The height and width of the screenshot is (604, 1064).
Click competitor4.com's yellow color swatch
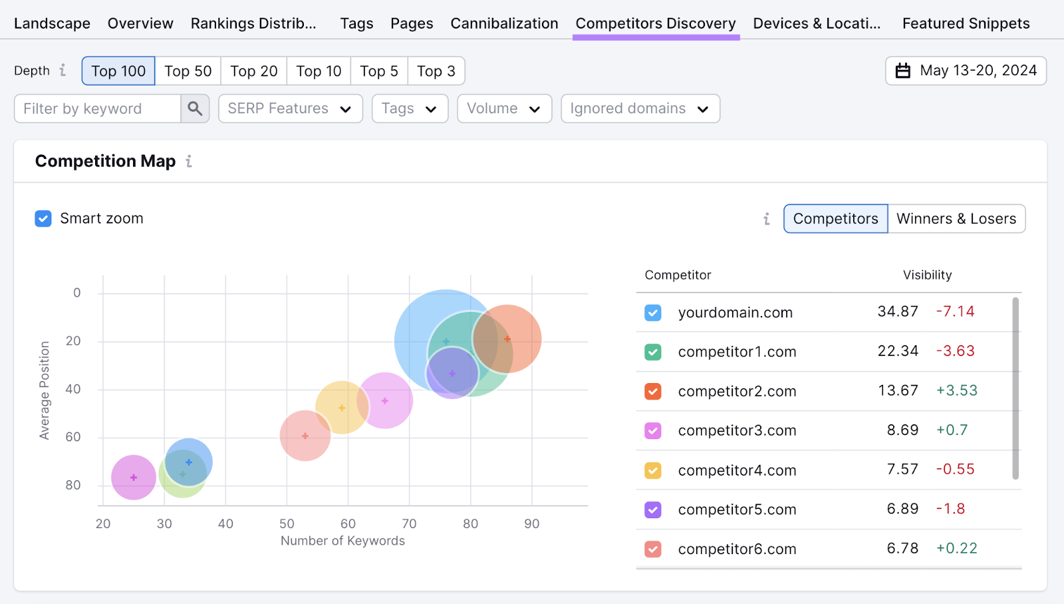click(x=652, y=470)
